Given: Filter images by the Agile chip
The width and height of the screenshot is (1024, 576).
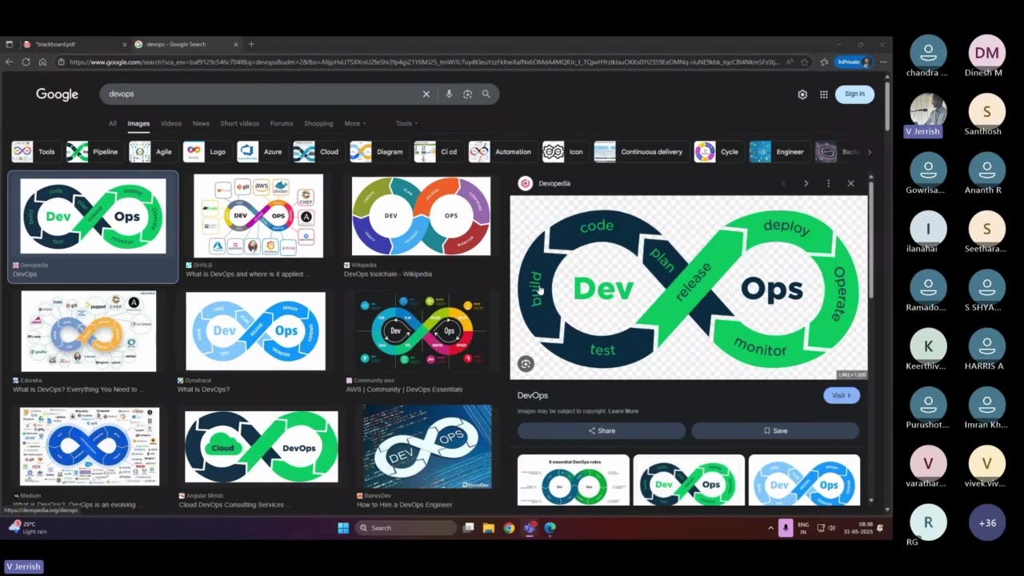Looking at the screenshot, I should pos(152,151).
